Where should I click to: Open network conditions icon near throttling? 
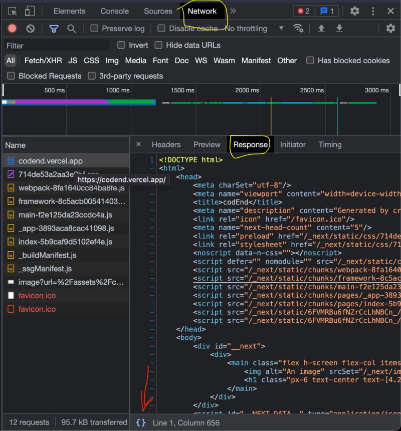(x=299, y=29)
